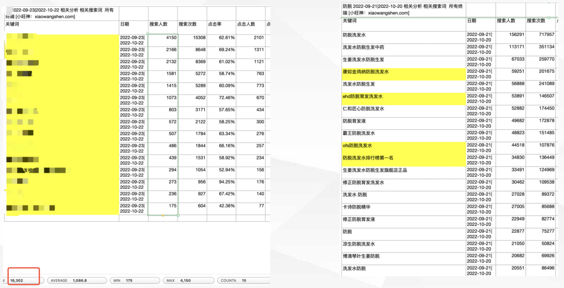564x288 pixels.
Task: Select the cell with value 8648
Action: coord(192,53)
